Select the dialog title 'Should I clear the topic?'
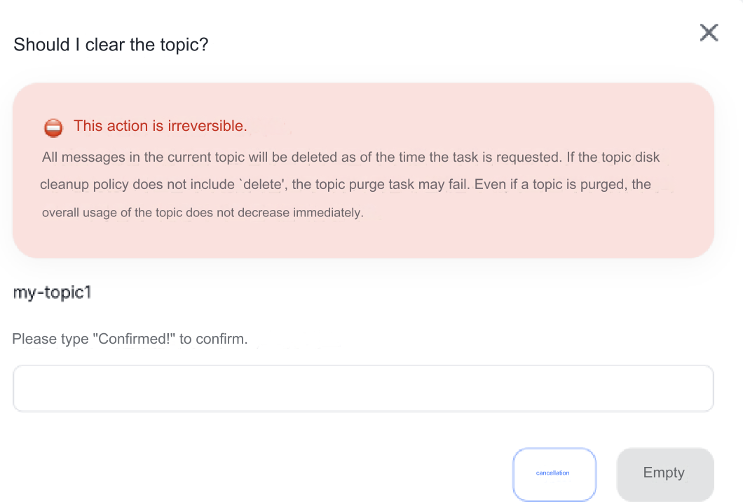Screen dimensions: 743x504 coord(111,44)
